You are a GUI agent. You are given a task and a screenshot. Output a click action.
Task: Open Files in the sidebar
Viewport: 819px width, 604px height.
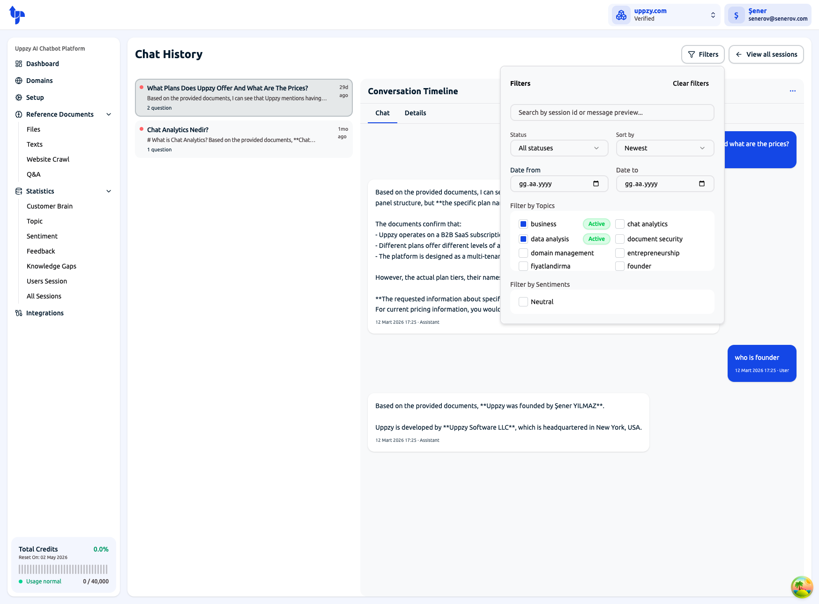coord(33,129)
